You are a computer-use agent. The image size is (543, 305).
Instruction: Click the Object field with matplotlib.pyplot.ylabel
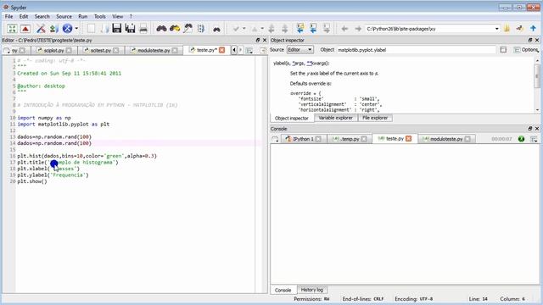pos(417,50)
